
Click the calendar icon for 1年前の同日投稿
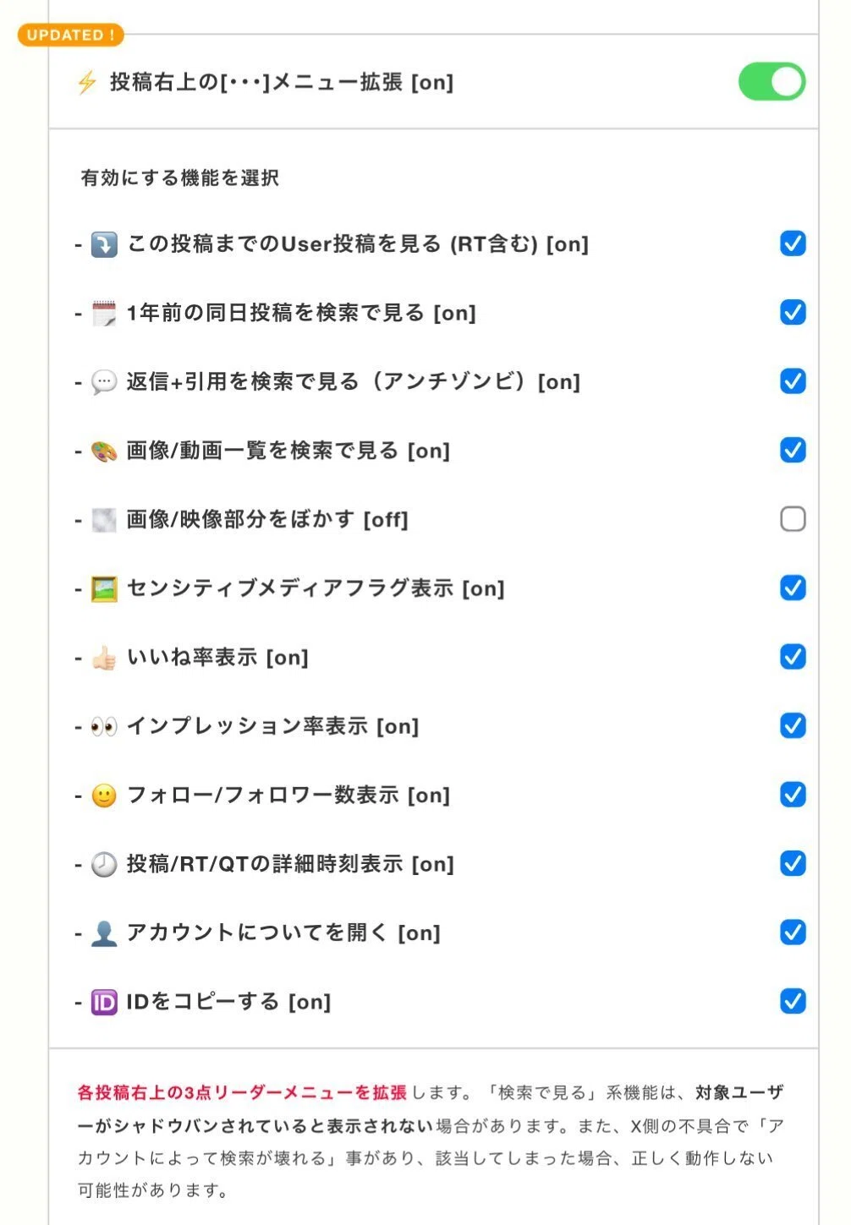tap(104, 313)
